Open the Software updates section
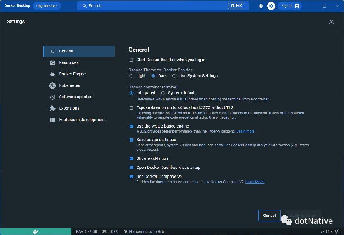Viewport: 344px width, 235px height. 79,97
